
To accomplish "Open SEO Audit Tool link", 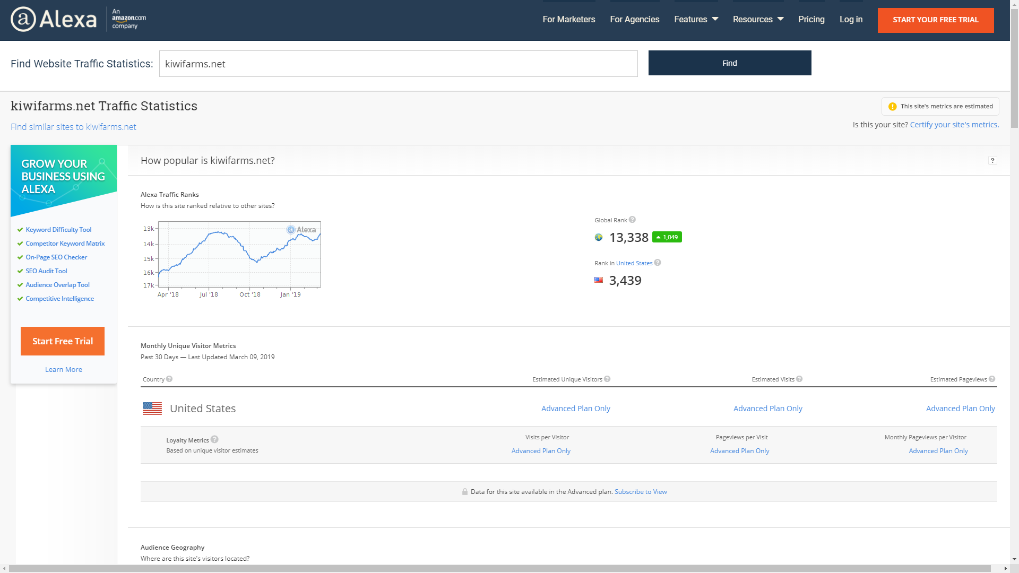I will (46, 271).
